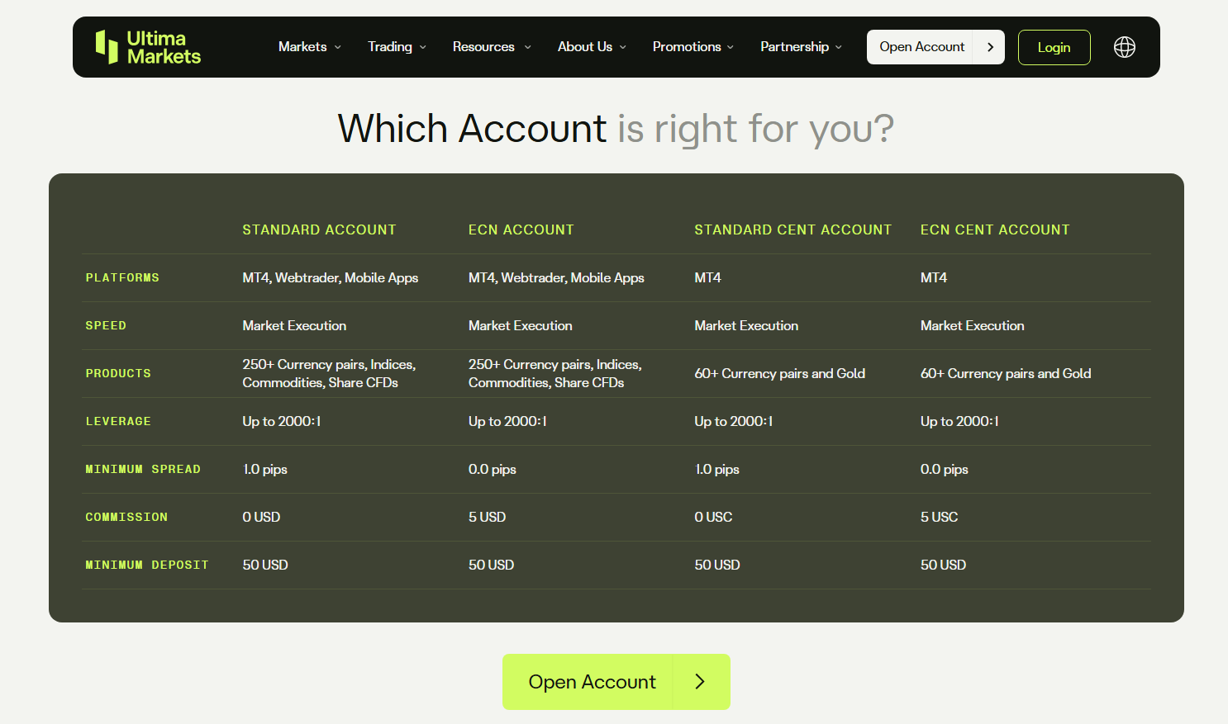
Task: Click the Commission row label
Action: [126, 517]
